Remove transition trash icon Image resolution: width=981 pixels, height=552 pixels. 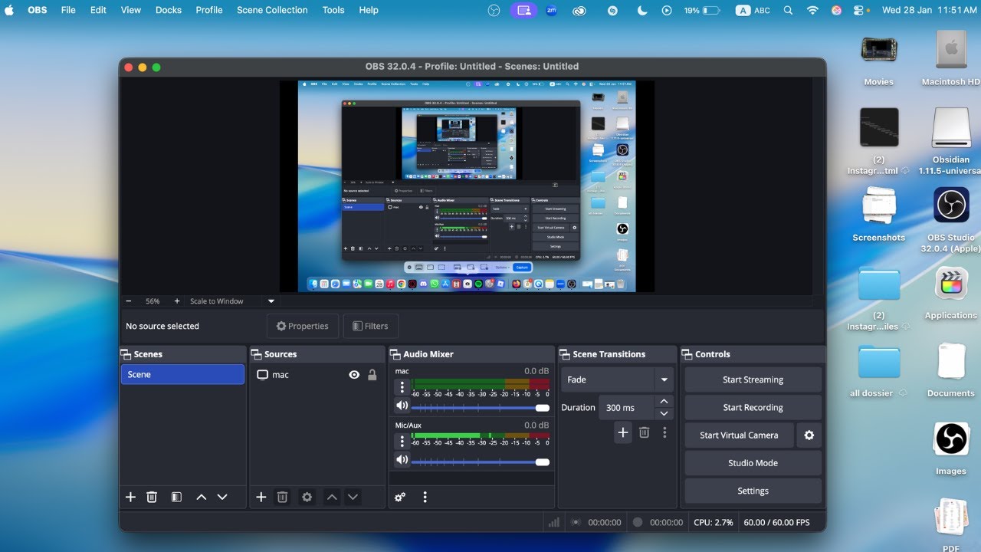644,432
